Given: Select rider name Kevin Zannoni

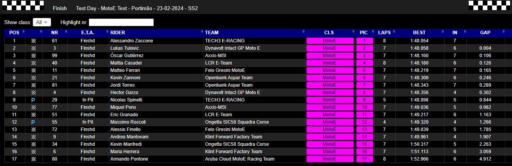Looking at the screenshot, I should (125, 78).
